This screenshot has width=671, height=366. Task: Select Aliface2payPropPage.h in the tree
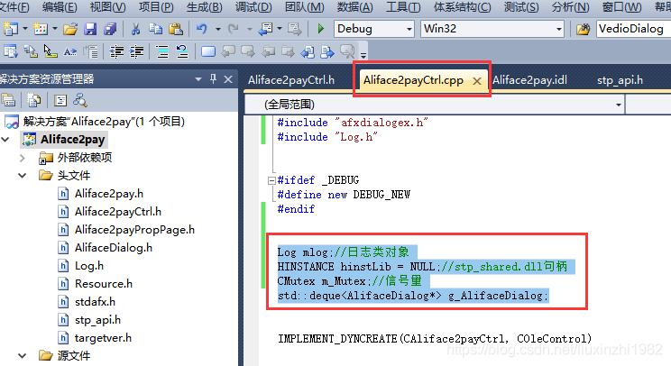(x=134, y=230)
